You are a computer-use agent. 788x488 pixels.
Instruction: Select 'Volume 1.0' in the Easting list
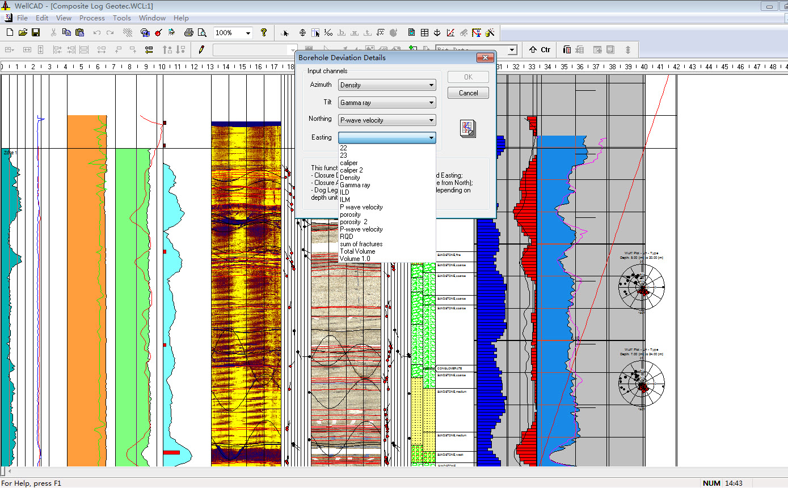coord(387,259)
